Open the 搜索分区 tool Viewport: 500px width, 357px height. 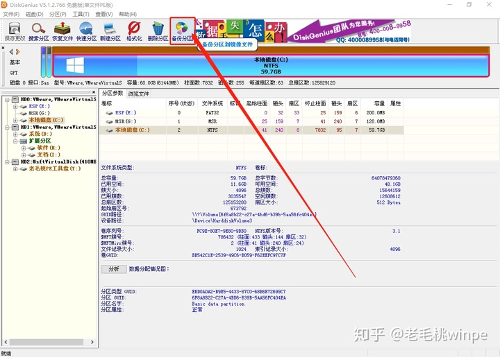tap(39, 32)
